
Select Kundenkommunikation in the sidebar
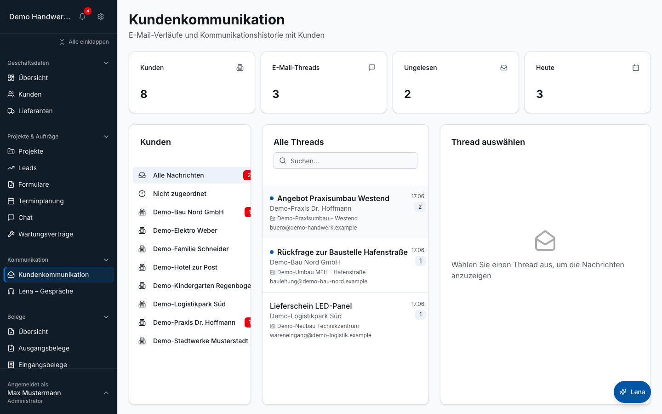pos(58,275)
